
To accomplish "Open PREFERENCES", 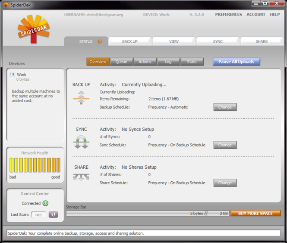I will pyautogui.click(x=228, y=15).
